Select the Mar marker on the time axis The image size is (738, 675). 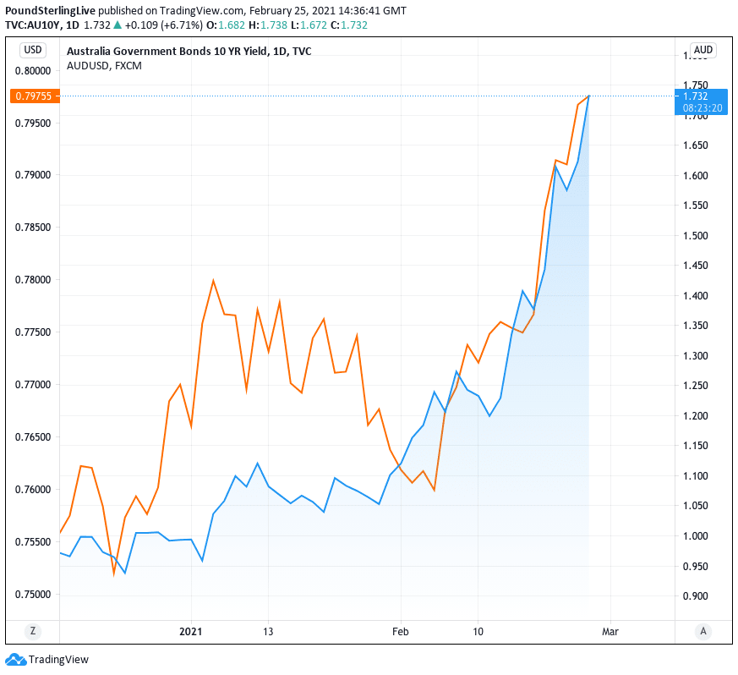coord(610,631)
